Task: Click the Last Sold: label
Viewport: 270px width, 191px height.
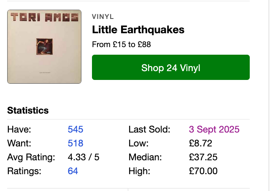Action: 149,129
